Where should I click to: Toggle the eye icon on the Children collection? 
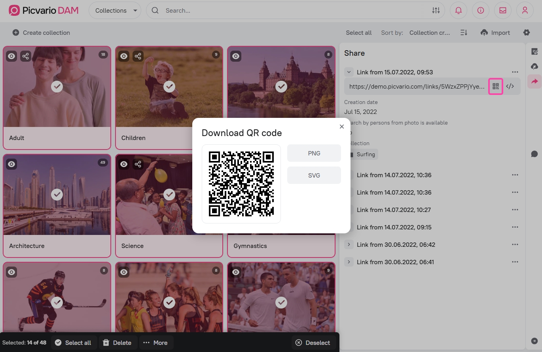pyautogui.click(x=124, y=56)
